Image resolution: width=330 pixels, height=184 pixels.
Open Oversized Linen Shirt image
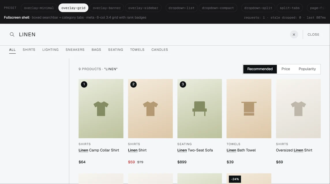(298, 109)
